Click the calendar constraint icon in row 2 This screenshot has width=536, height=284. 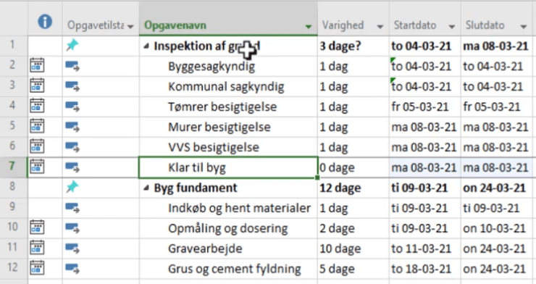click(x=37, y=65)
